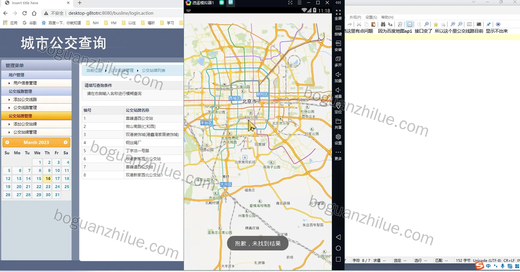
Task: Show more emulator tools (更多)
Action: (x=338, y=152)
